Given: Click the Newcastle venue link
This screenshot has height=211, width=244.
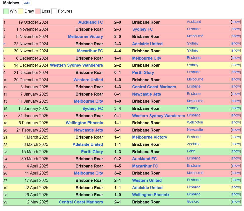Looking at the screenshot, I should click(x=195, y=130).
